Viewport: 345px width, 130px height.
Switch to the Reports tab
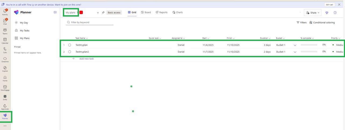[161, 12]
